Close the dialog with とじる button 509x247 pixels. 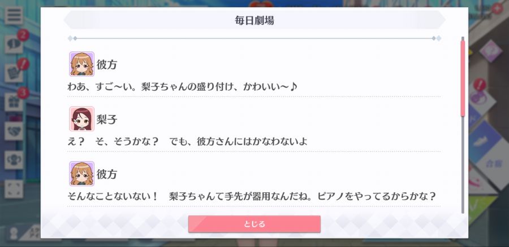[255, 224]
